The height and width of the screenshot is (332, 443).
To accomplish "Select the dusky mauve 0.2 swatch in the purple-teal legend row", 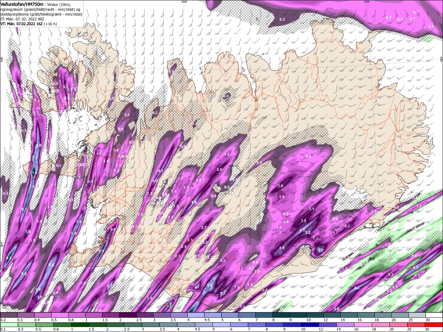I will (x=9, y=315).
